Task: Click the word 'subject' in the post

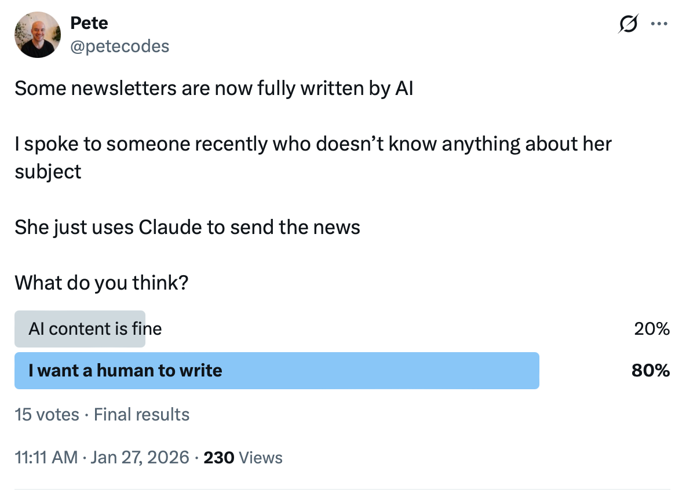Action: tap(48, 171)
